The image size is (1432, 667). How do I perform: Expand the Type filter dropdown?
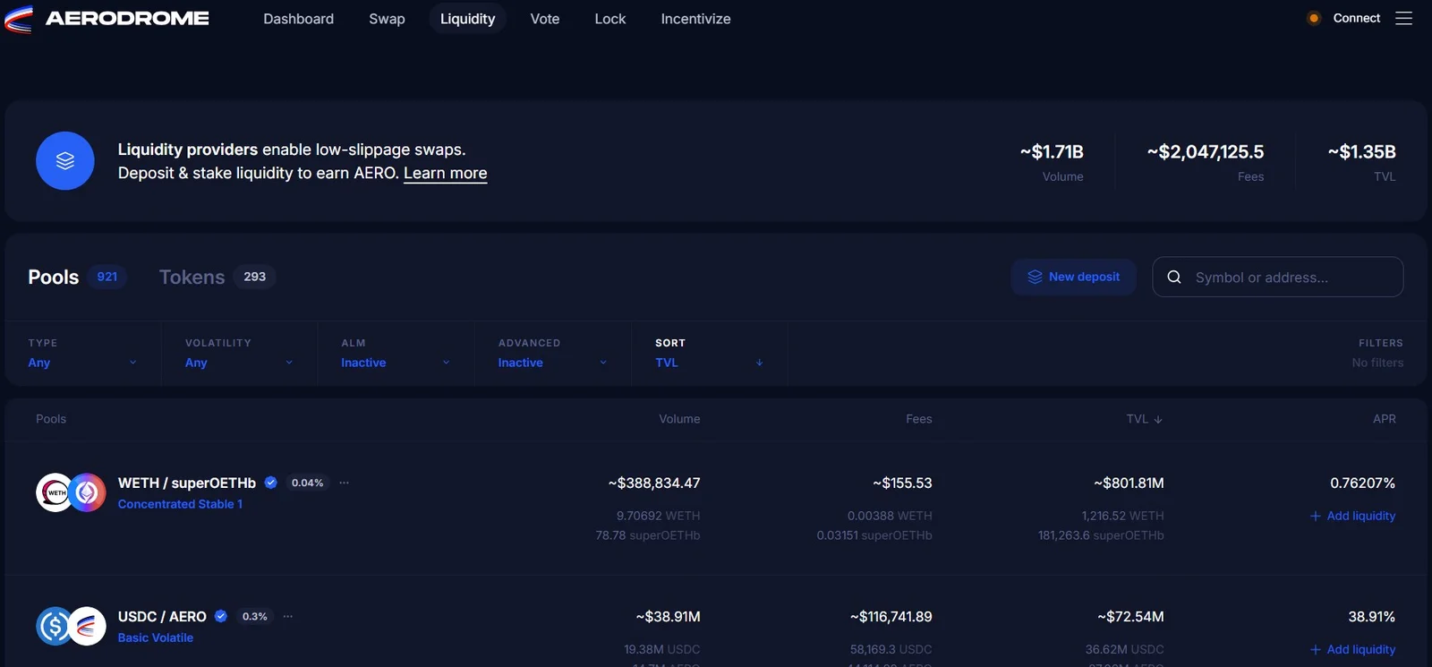pyautogui.click(x=82, y=354)
